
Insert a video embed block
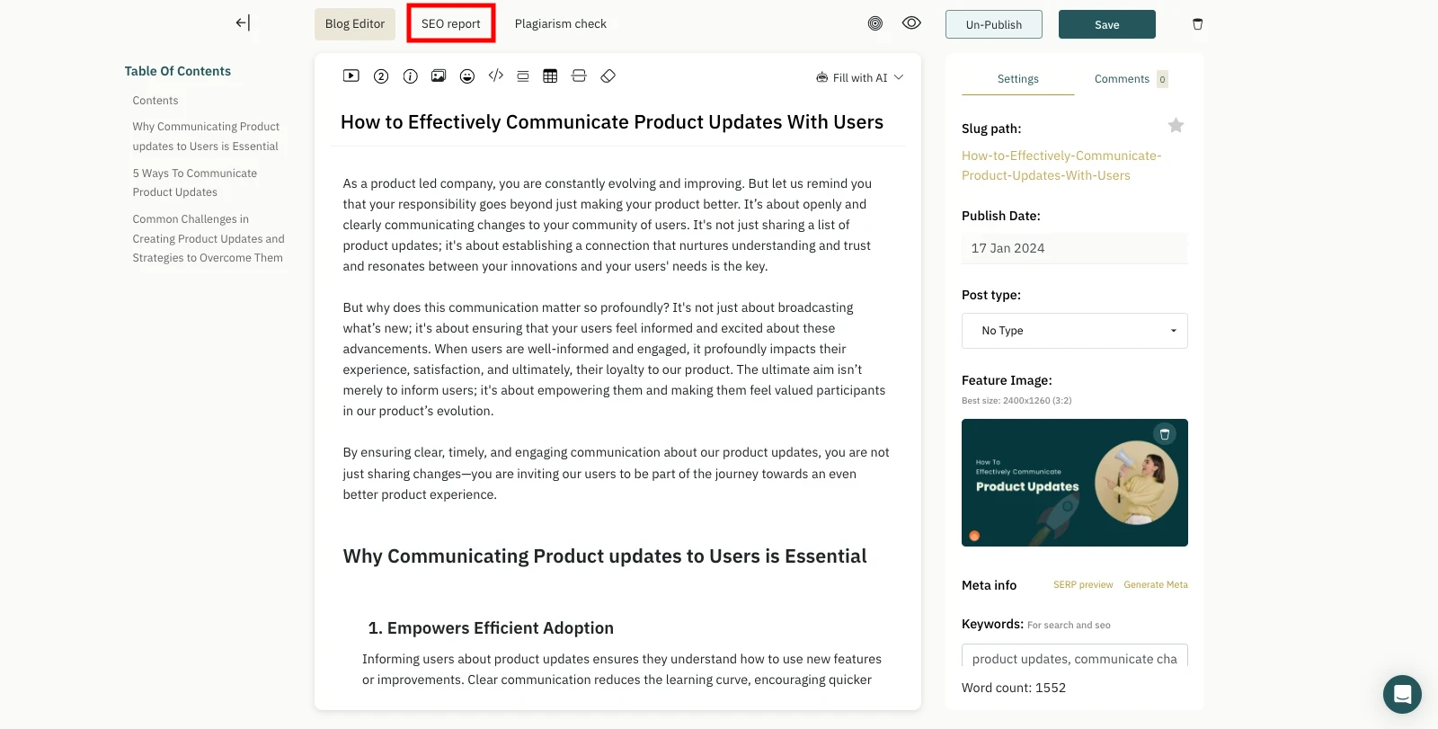(351, 76)
